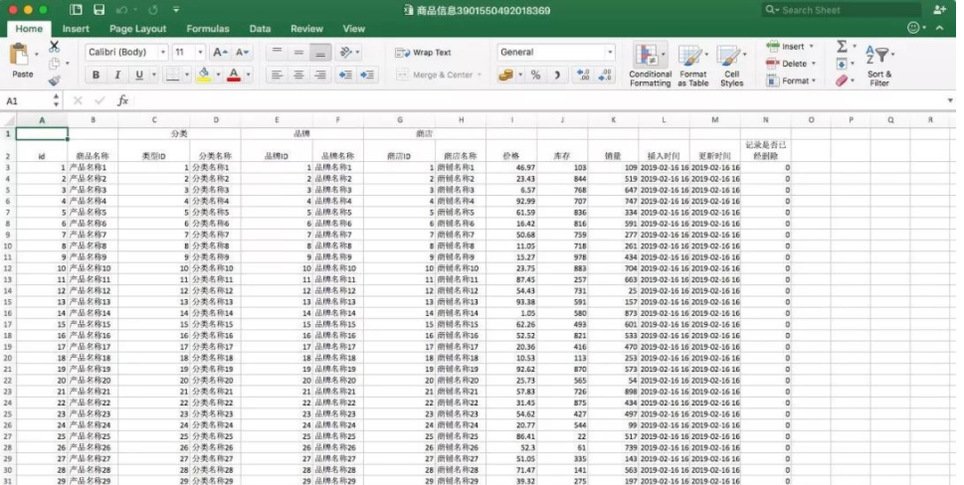Screen dimensions: 964x485
Task: Expand the underline style dropdown arrow
Action: coord(153,75)
